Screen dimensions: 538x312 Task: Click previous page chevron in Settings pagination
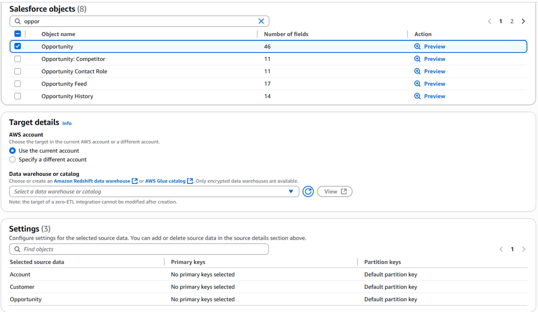[x=501, y=249]
